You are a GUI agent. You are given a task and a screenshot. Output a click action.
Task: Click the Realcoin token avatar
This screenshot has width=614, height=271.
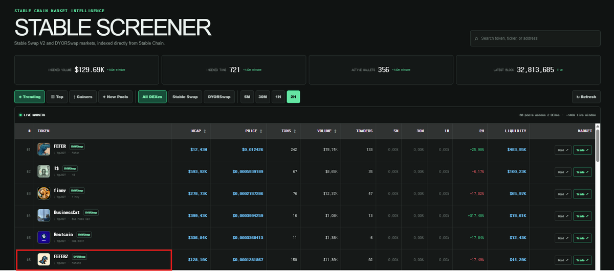44,237
